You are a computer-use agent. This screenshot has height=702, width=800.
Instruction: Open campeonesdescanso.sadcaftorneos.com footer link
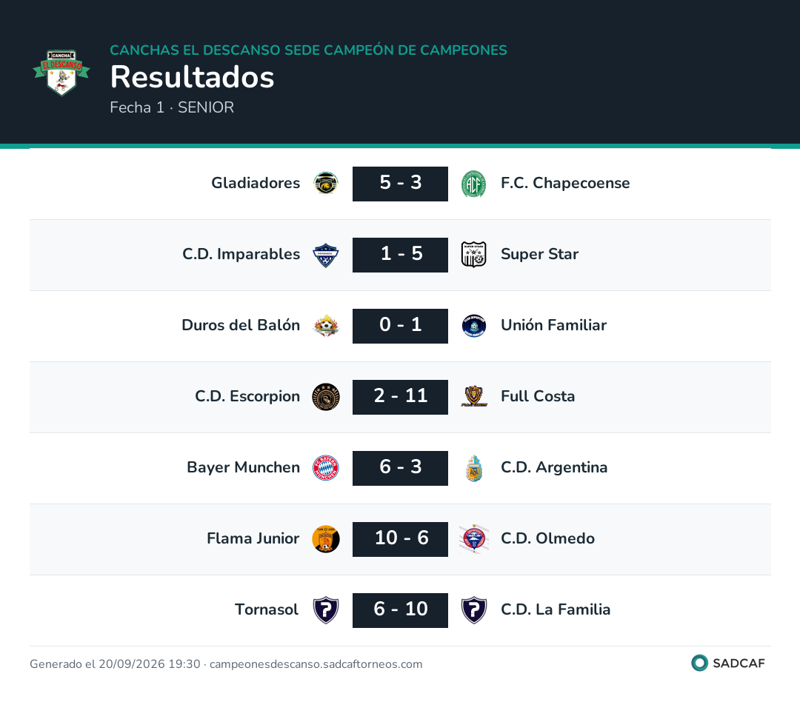pyautogui.click(x=316, y=663)
